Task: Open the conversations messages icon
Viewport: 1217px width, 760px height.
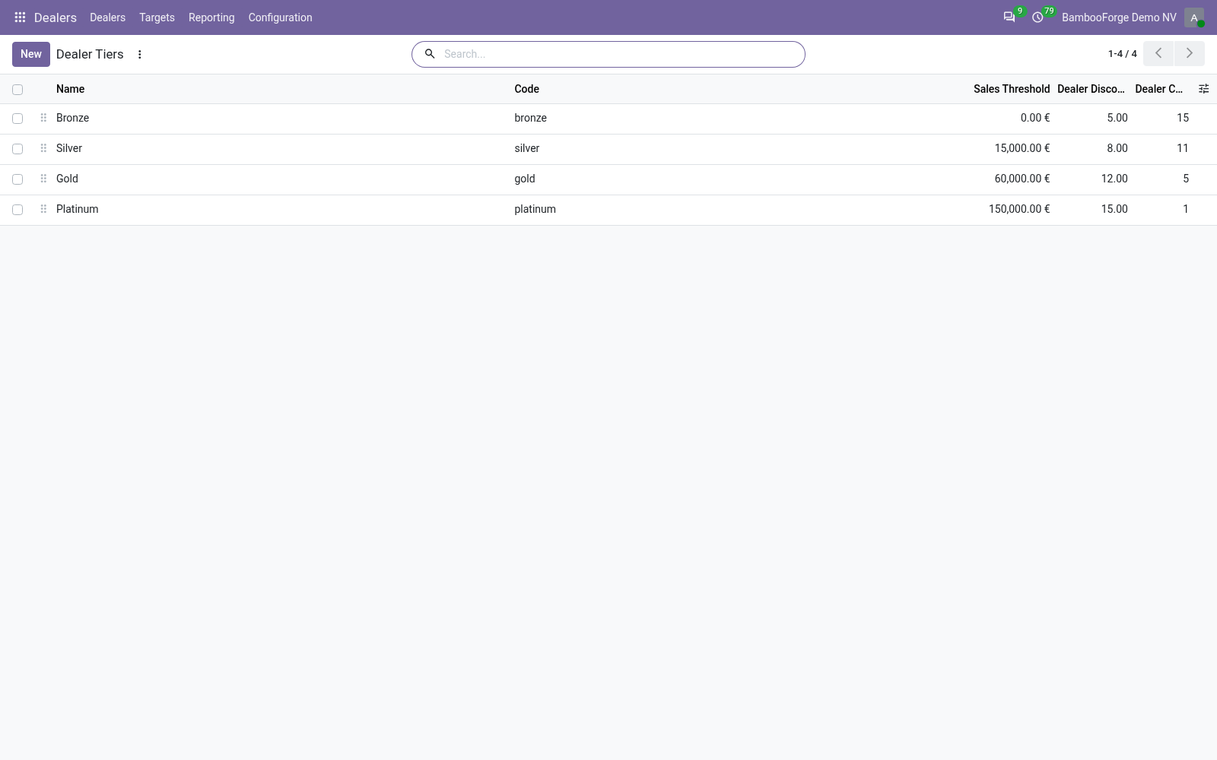Action: tap(1009, 17)
